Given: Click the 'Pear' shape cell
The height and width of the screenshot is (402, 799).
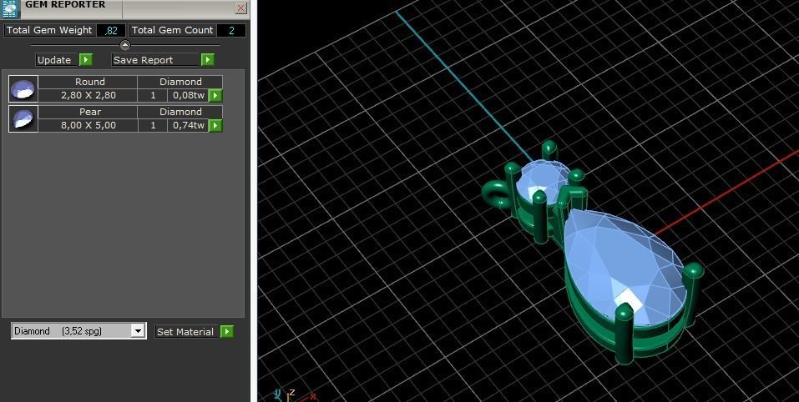Looking at the screenshot, I should coord(88,112).
